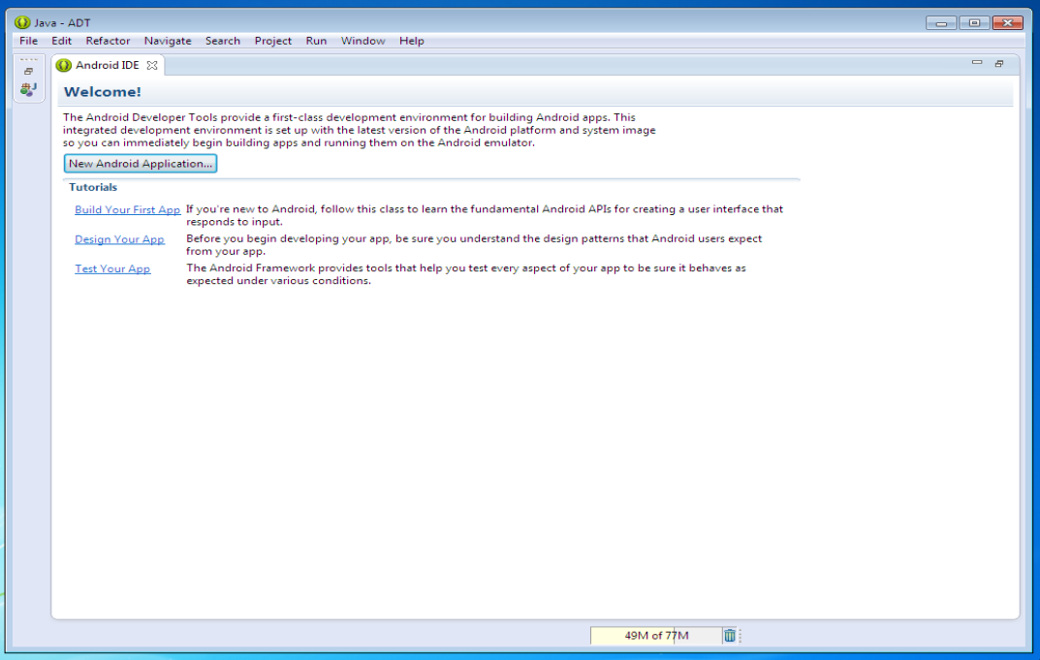Image resolution: width=1040 pixels, height=660 pixels.
Task: Open the Help menu
Action: click(x=411, y=41)
